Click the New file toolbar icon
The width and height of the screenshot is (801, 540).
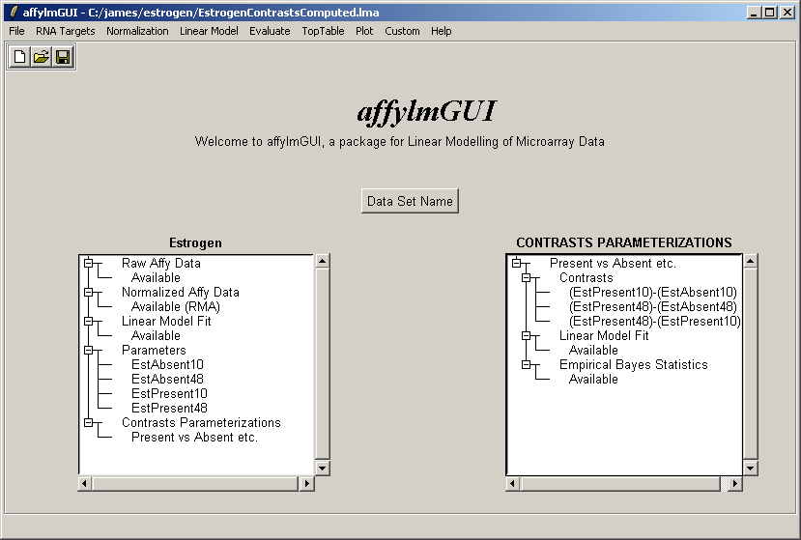19,58
